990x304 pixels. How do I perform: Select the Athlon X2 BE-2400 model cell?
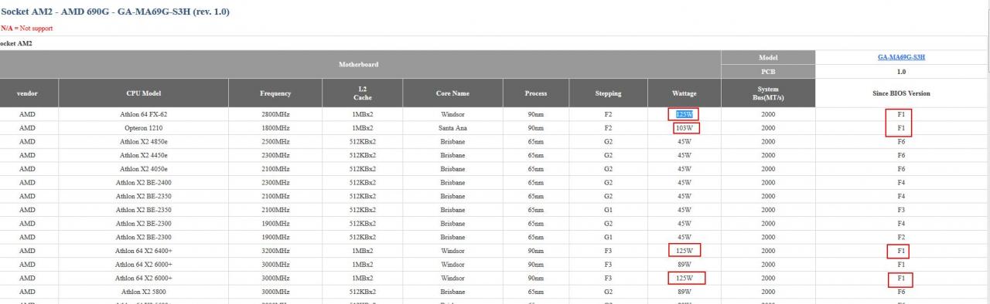(143, 182)
